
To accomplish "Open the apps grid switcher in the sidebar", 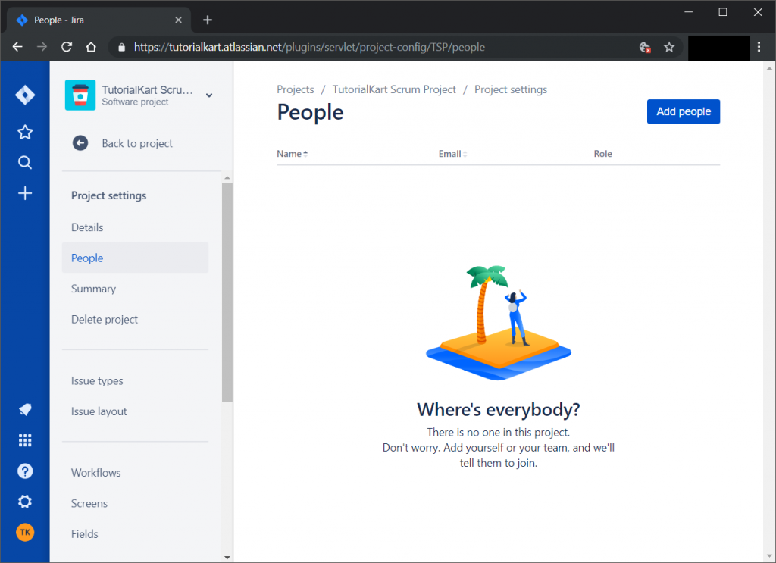I will (x=24, y=440).
